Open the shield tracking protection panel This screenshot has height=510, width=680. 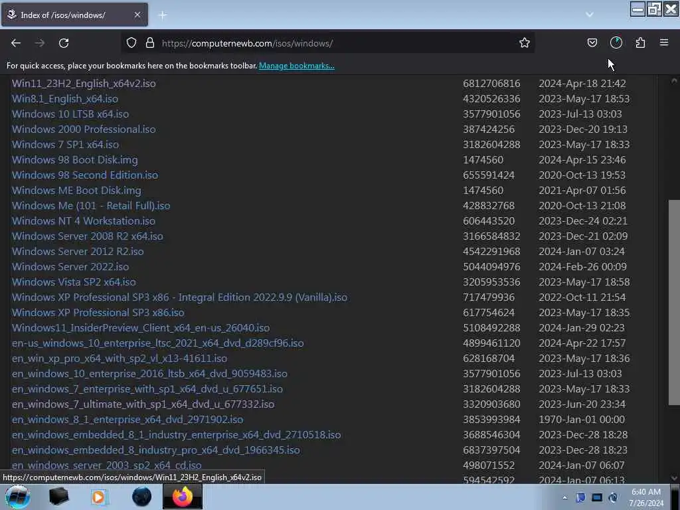[131, 43]
